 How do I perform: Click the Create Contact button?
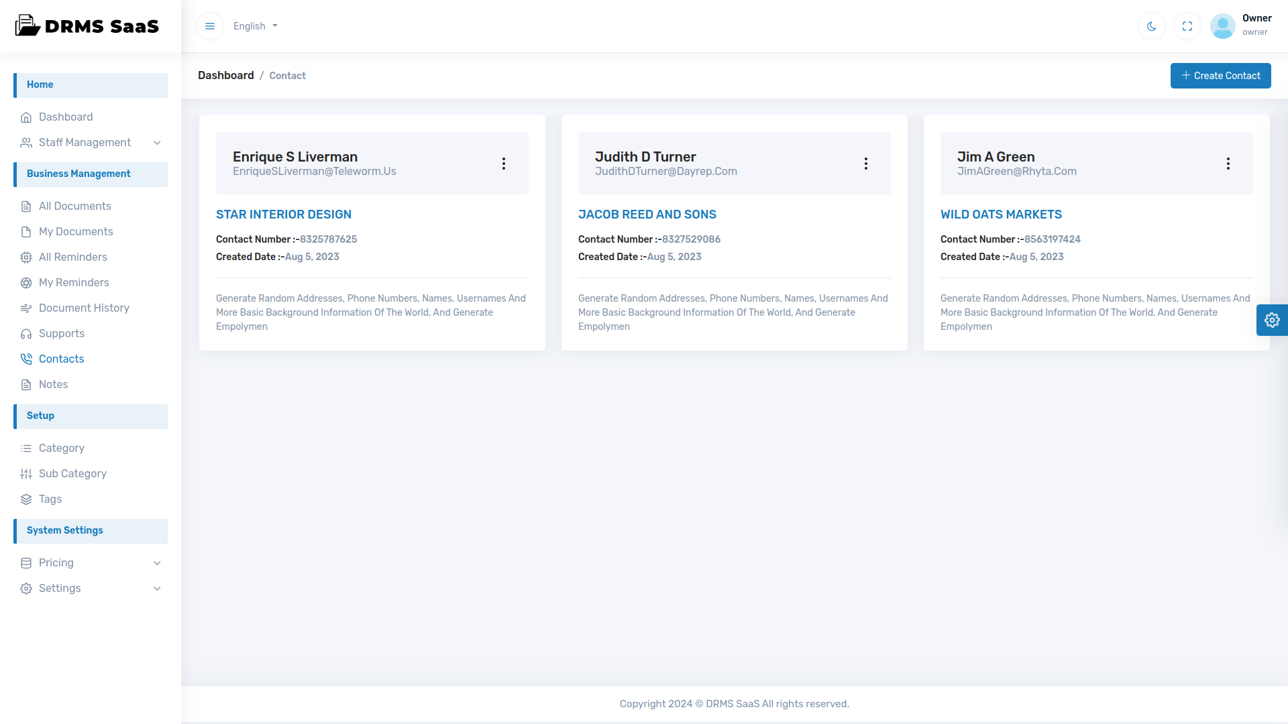[x=1220, y=75]
